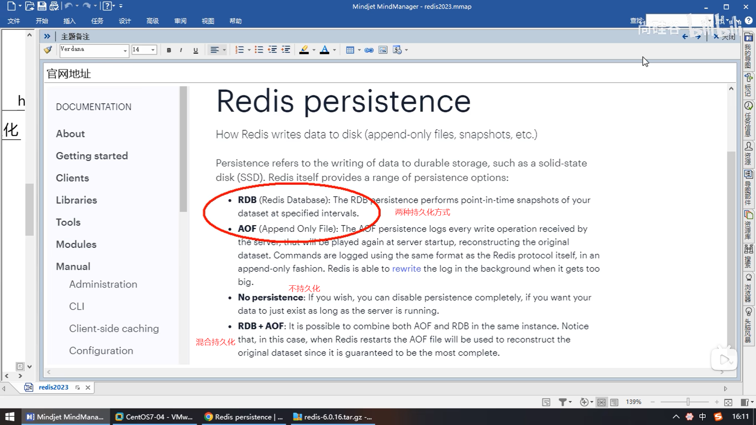Open the font size 14 dropdown
The height and width of the screenshot is (425, 756).
(153, 50)
